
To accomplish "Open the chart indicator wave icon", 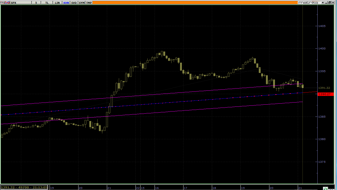I will pyautogui.click(x=7, y=2).
